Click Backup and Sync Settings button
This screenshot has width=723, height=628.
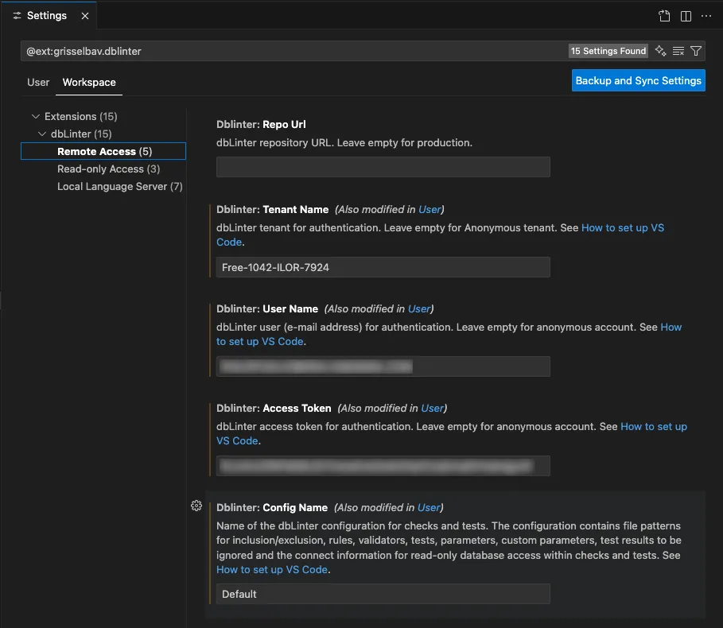coord(638,80)
